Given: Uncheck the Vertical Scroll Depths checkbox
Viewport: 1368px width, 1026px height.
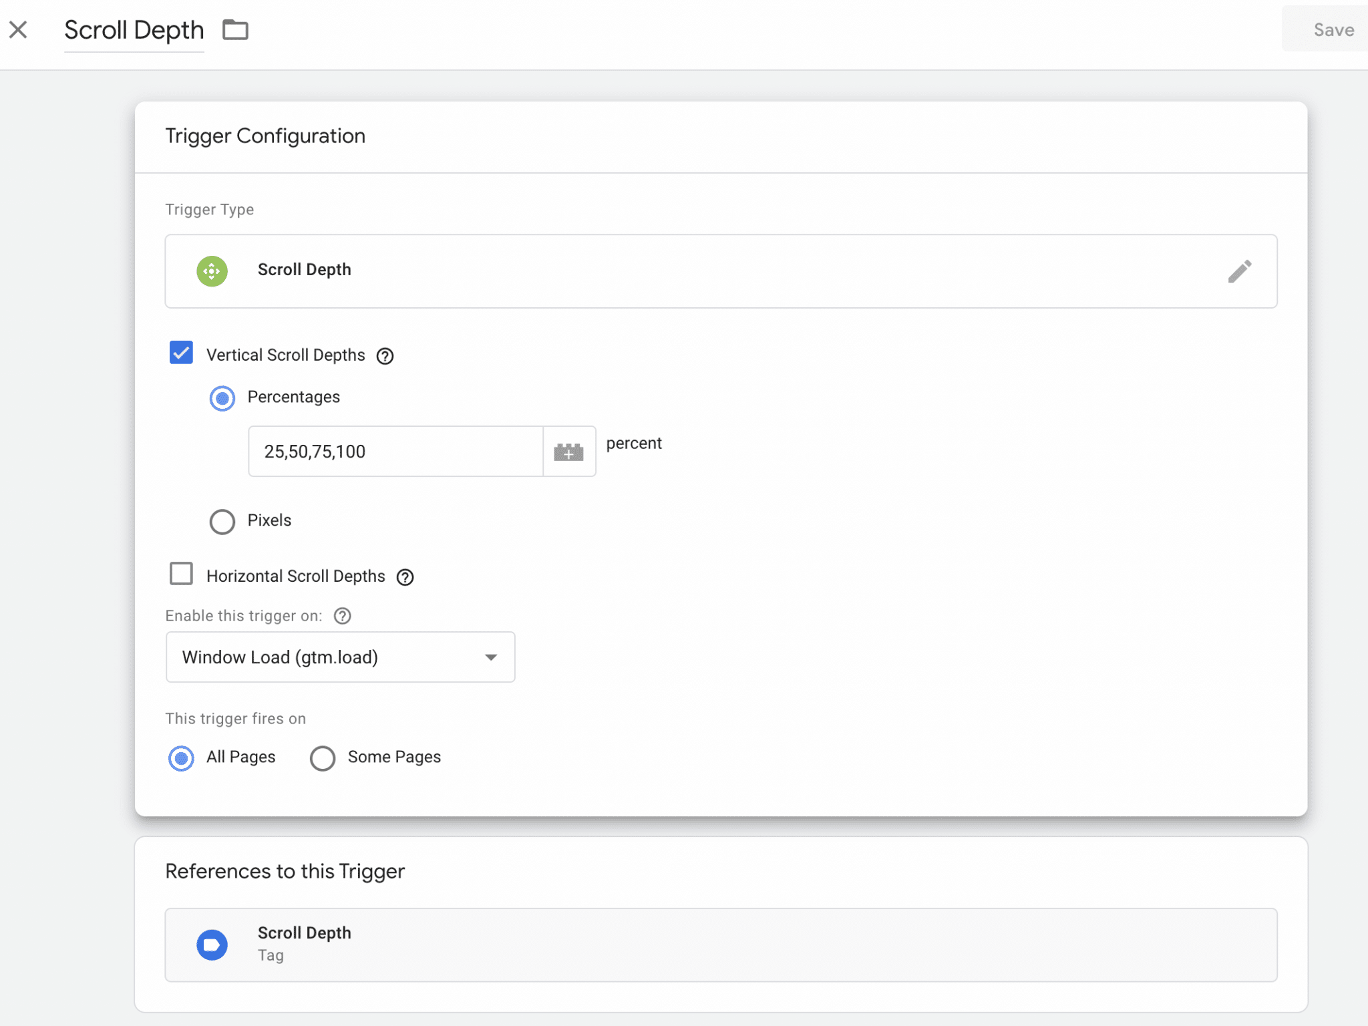Looking at the screenshot, I should (x=181, y=353).
